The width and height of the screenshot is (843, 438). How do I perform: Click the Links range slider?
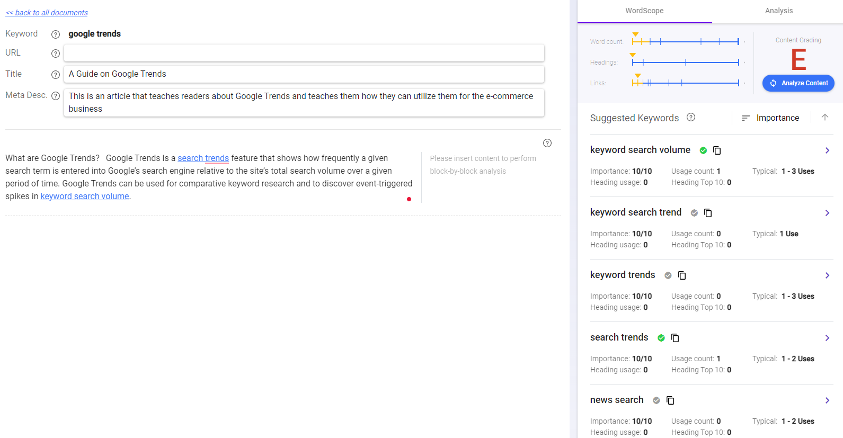pyautogui.click(x=686, y=83)
